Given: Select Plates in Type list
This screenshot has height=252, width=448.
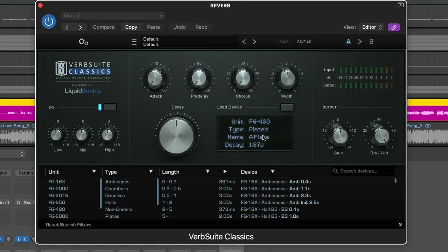Looking at the screenshot, I should tap(112, 216).
